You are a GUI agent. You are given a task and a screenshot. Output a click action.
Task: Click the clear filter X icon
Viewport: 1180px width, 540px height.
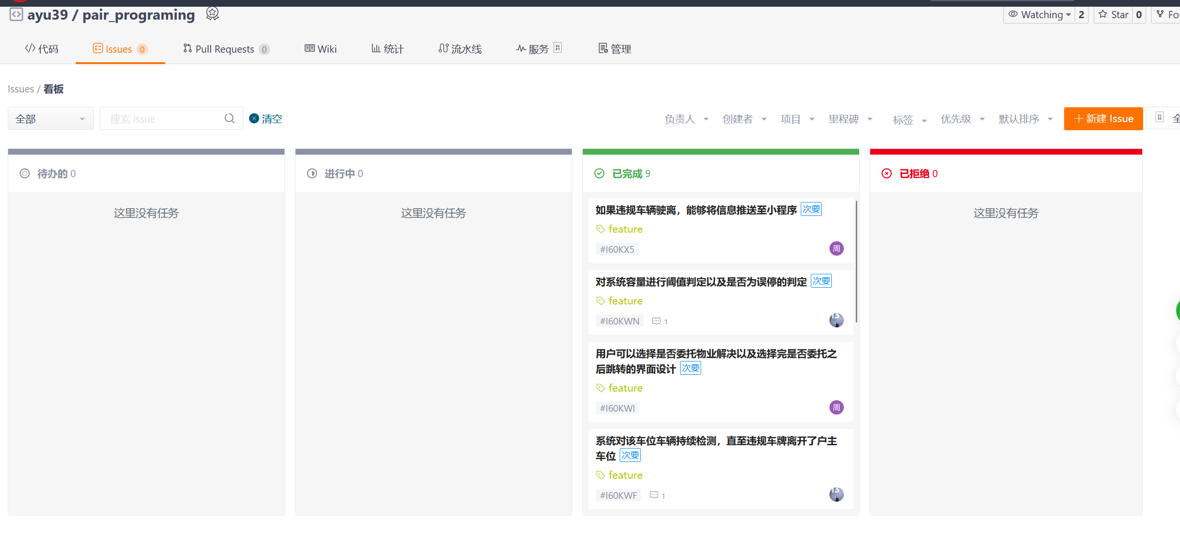pyautogui.click(x=254, y=118)
